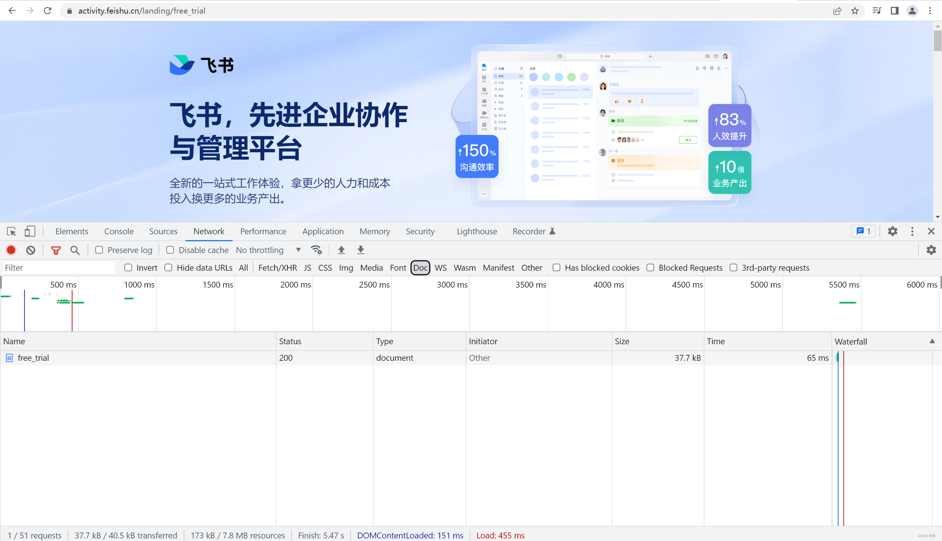Open the network search magnifier
The width and height of the screenshot is (942, 541).
tap(75, 250)
